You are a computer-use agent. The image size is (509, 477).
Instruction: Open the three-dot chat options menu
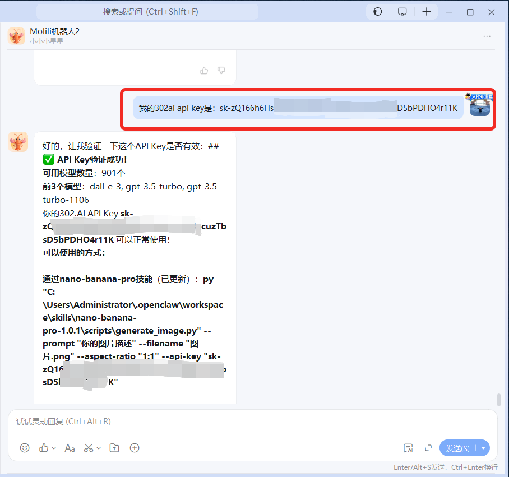pos(487,36)
